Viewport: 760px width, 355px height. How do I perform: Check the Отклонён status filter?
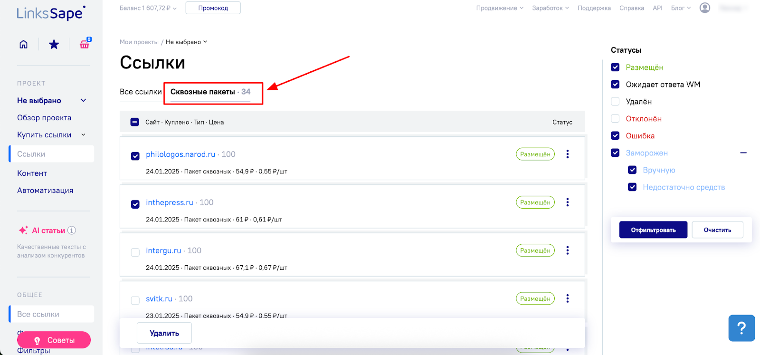coord(615,119)
